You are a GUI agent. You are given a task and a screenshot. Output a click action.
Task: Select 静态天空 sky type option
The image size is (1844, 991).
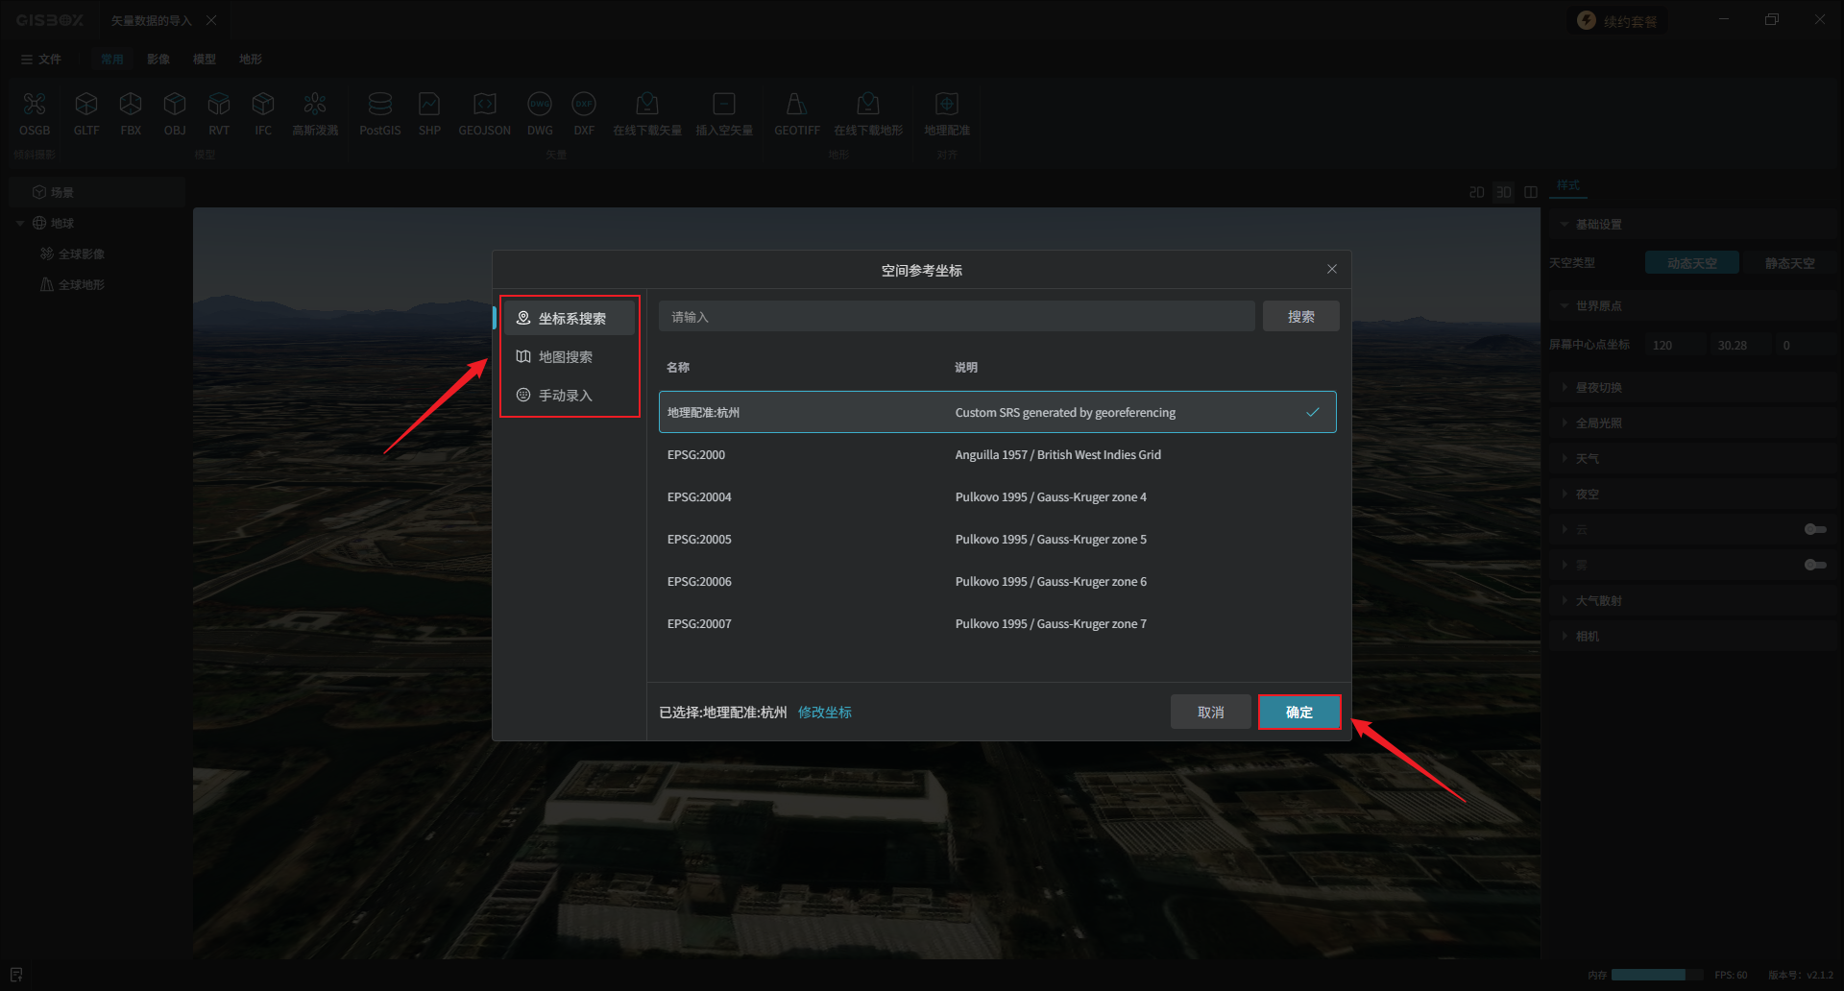point(1789,263)
